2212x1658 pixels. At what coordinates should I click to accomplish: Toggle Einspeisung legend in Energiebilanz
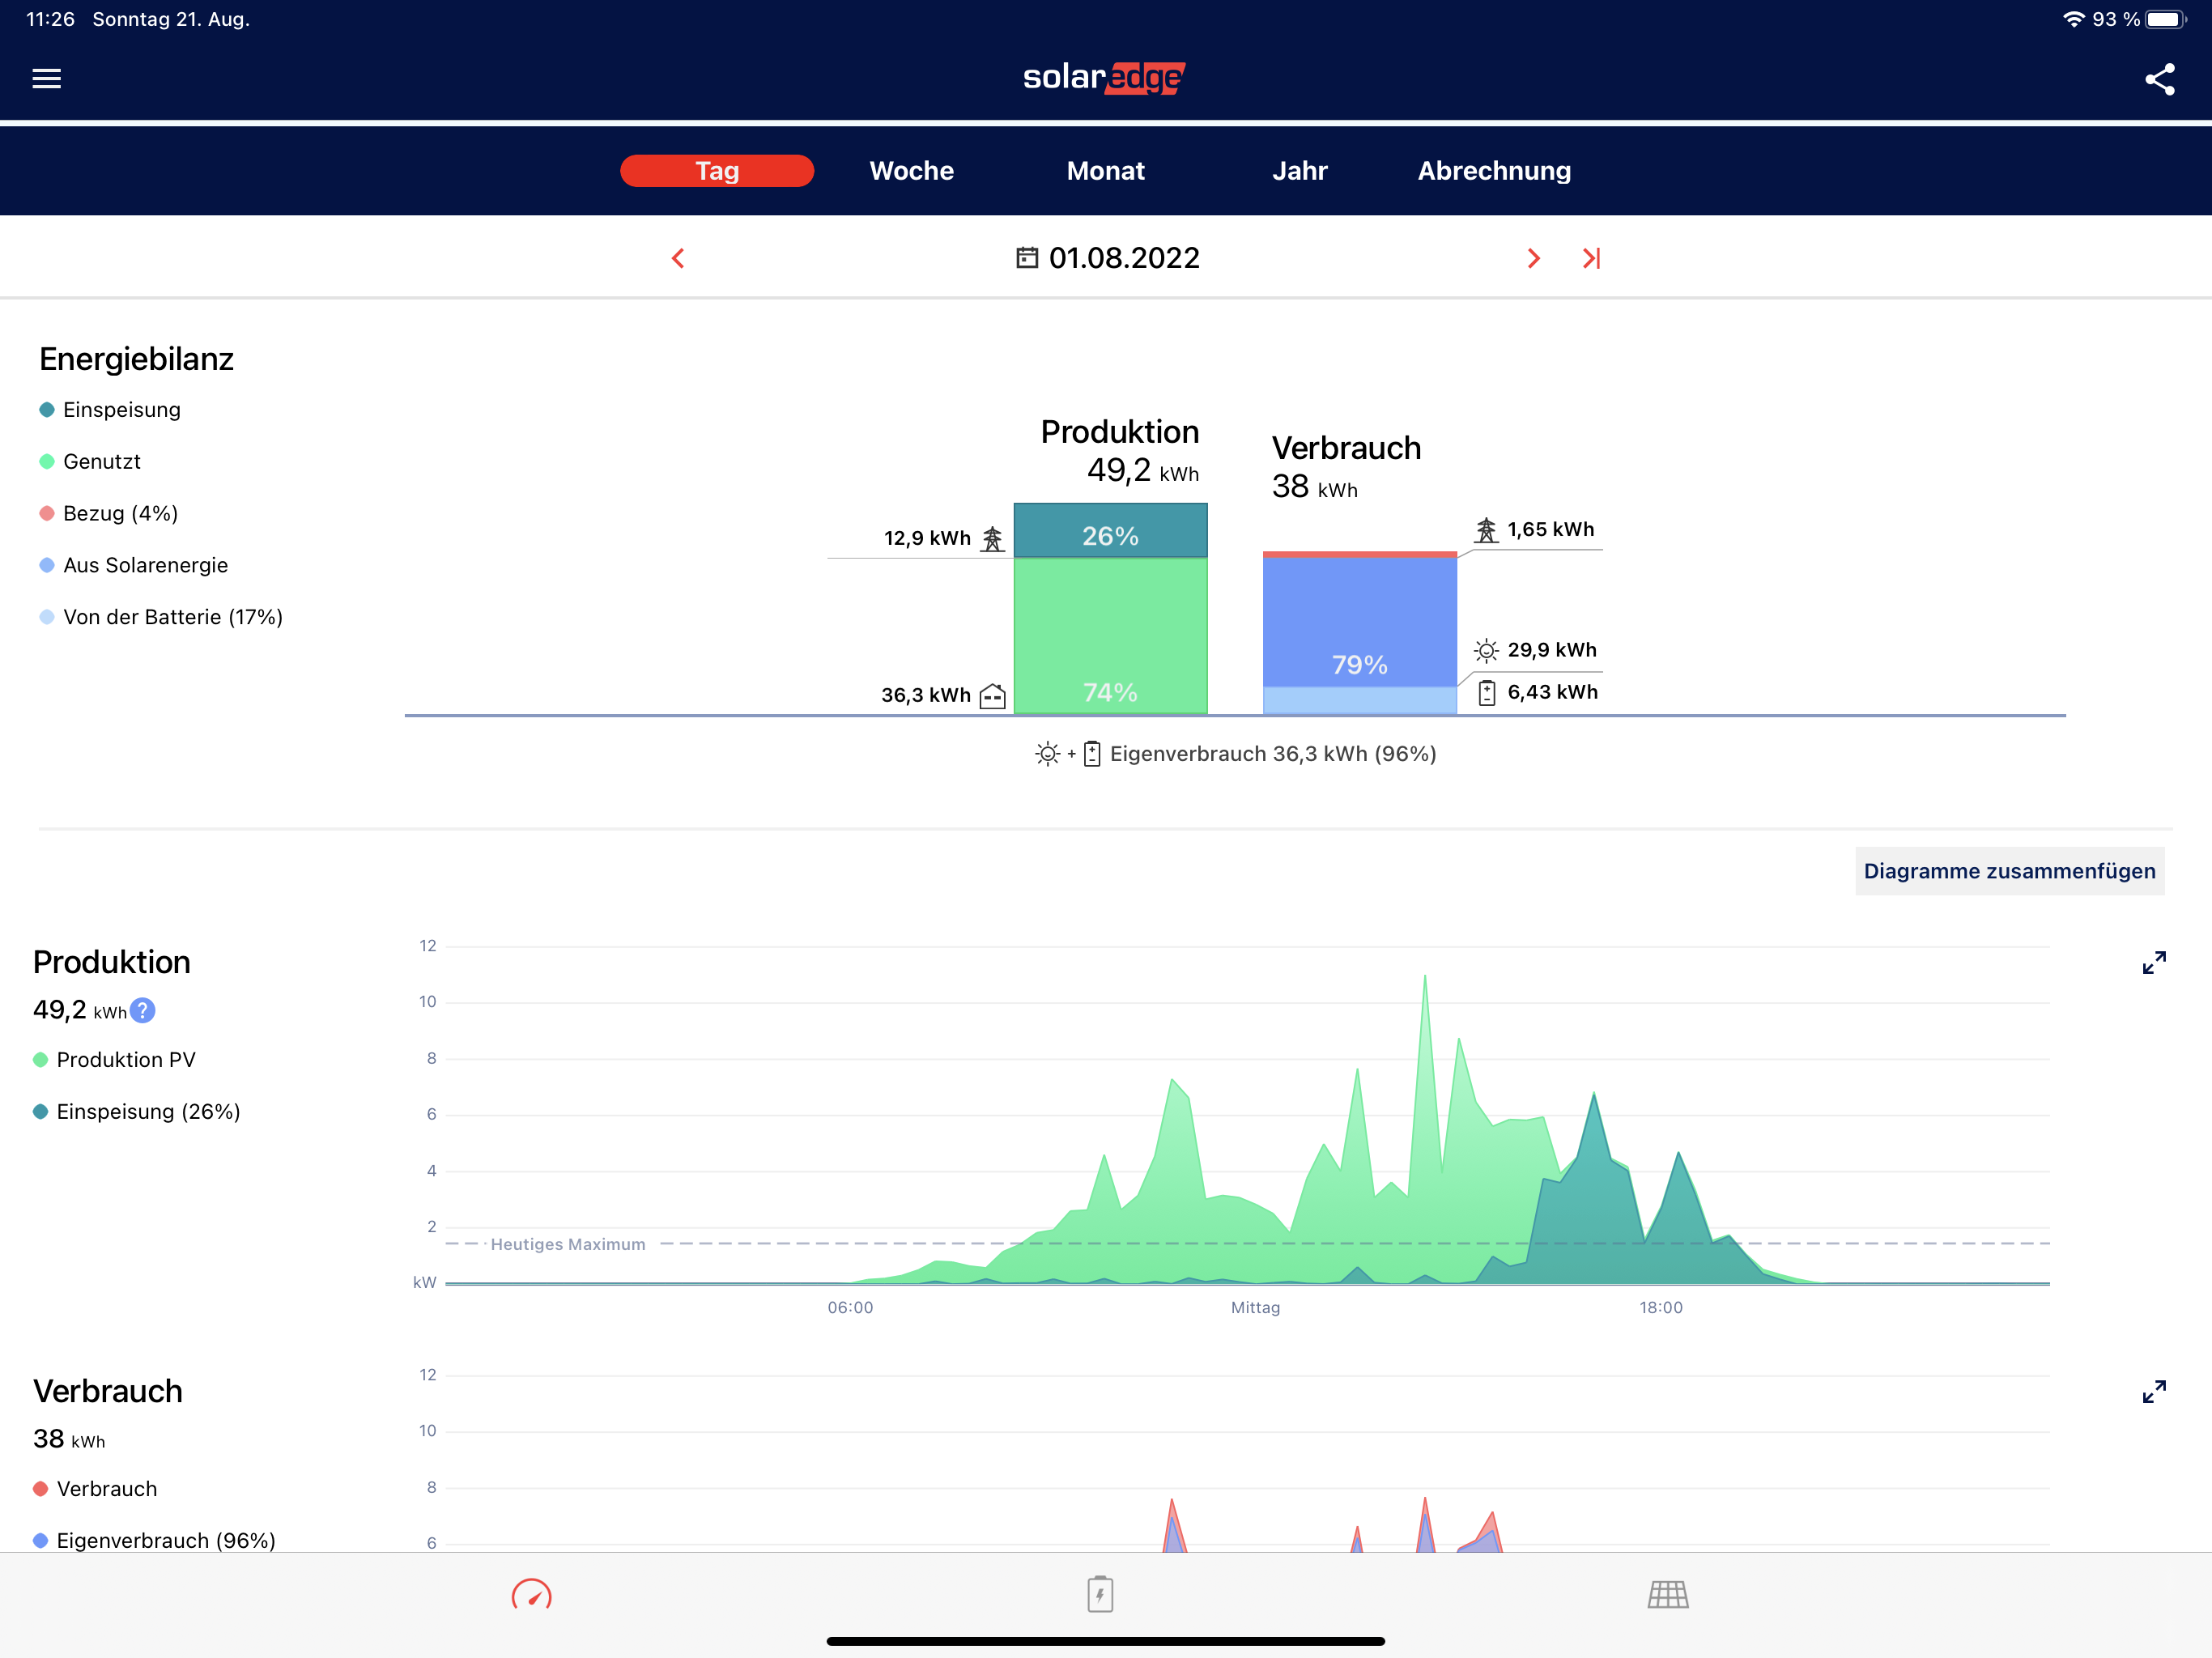pos(110,410)
